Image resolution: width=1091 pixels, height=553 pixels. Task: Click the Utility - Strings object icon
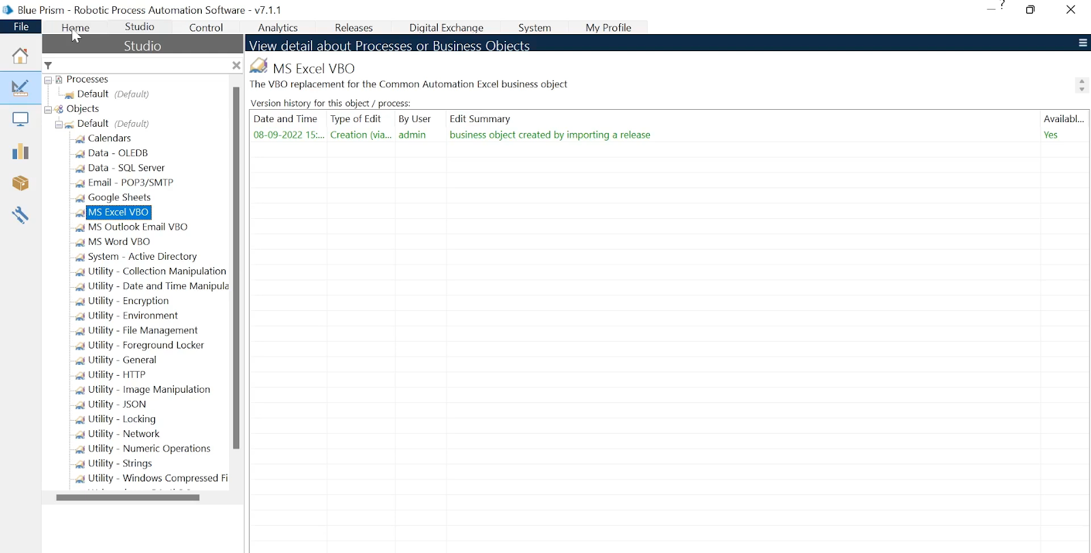tap(80, 464)
